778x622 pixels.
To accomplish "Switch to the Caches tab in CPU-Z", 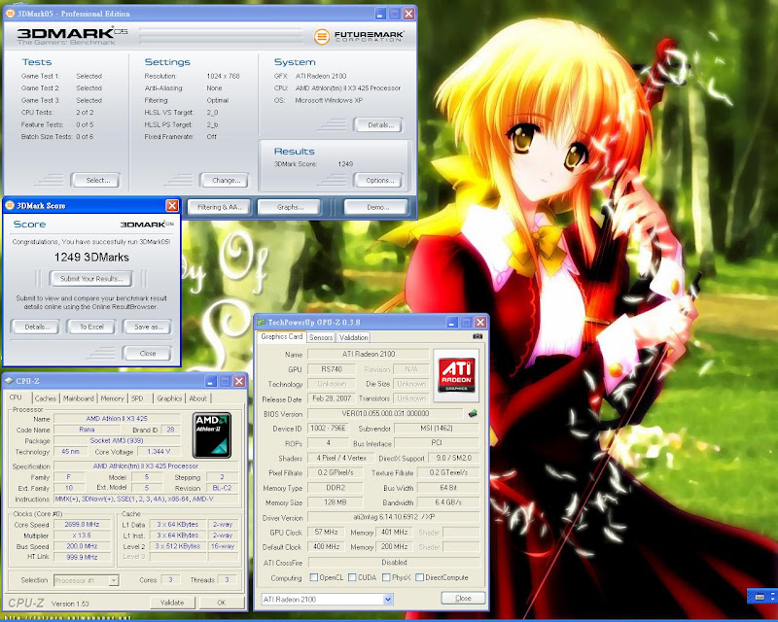I will pos(46,398).
